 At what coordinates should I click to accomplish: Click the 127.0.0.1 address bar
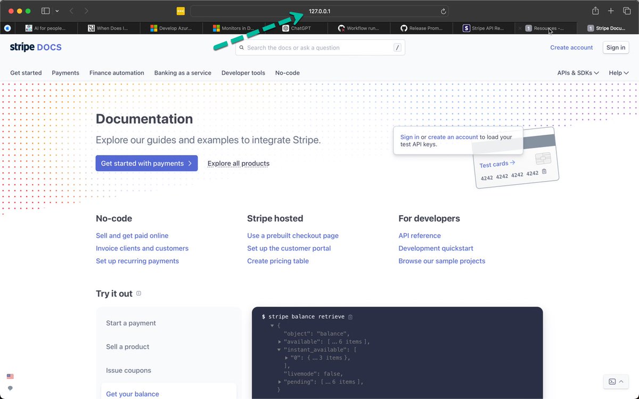click(x=319, y=11)
